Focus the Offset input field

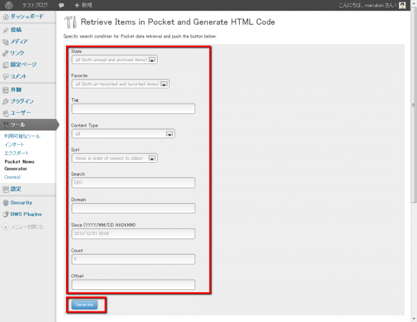tap(133, 284)
